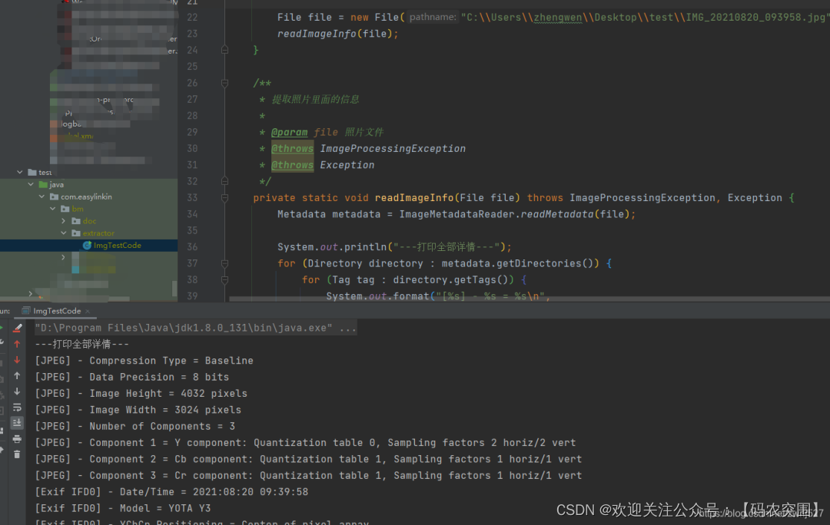
Task: Expand the doc package node
Action: pyautogui.click(x=64, y=221)
